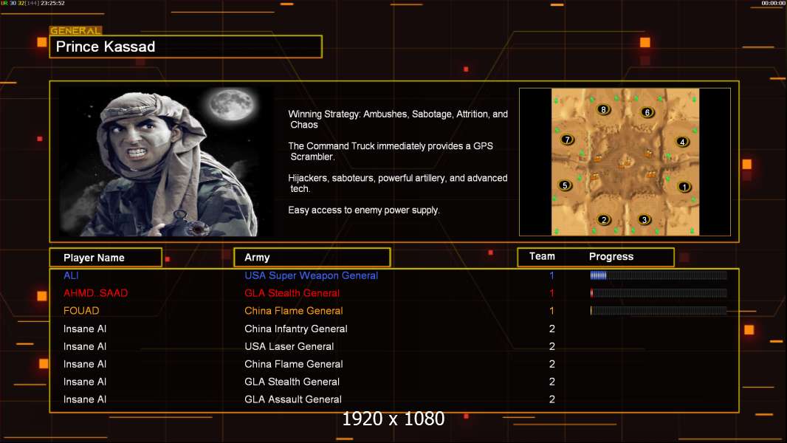Click USA Super Weapon General army

pyautogui.click(x=312, y=275)
